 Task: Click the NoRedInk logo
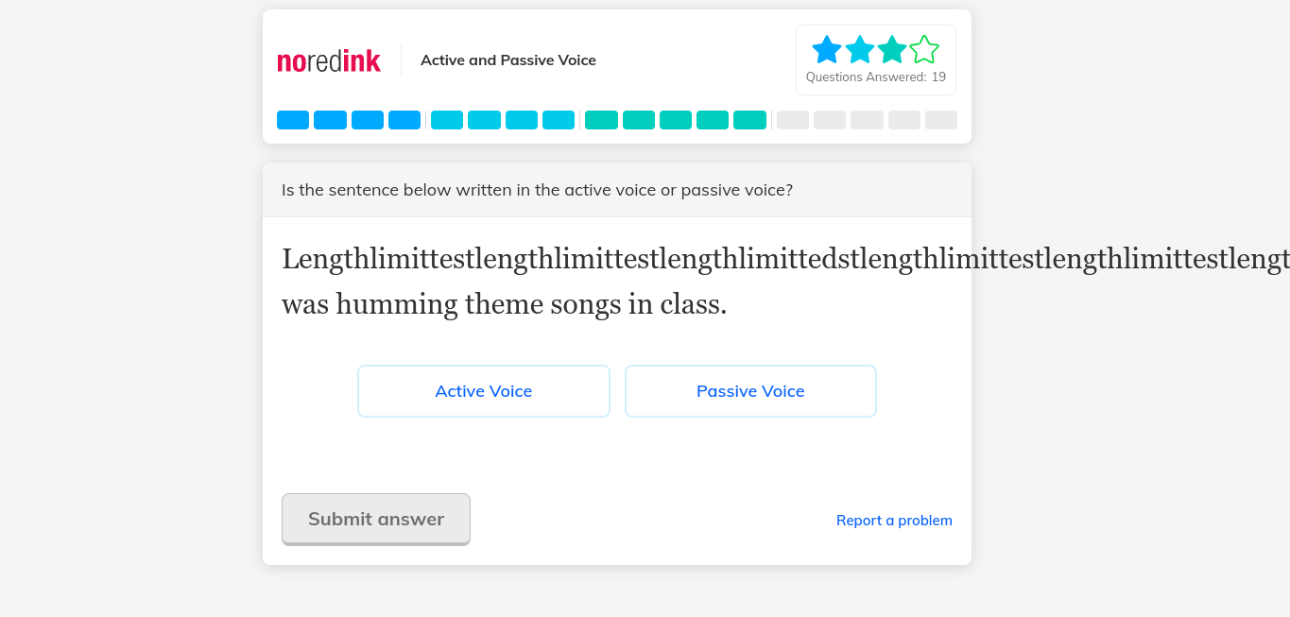(x=329, y=60)
